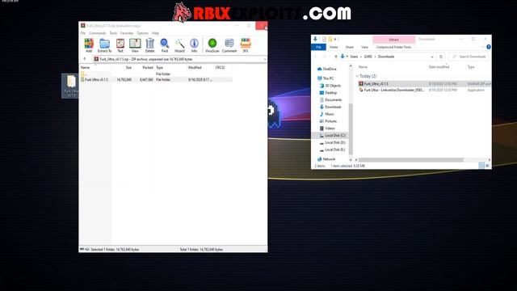517x291 pixels.
Task: Open WinRAR File menu
Action: pos(83,33)
